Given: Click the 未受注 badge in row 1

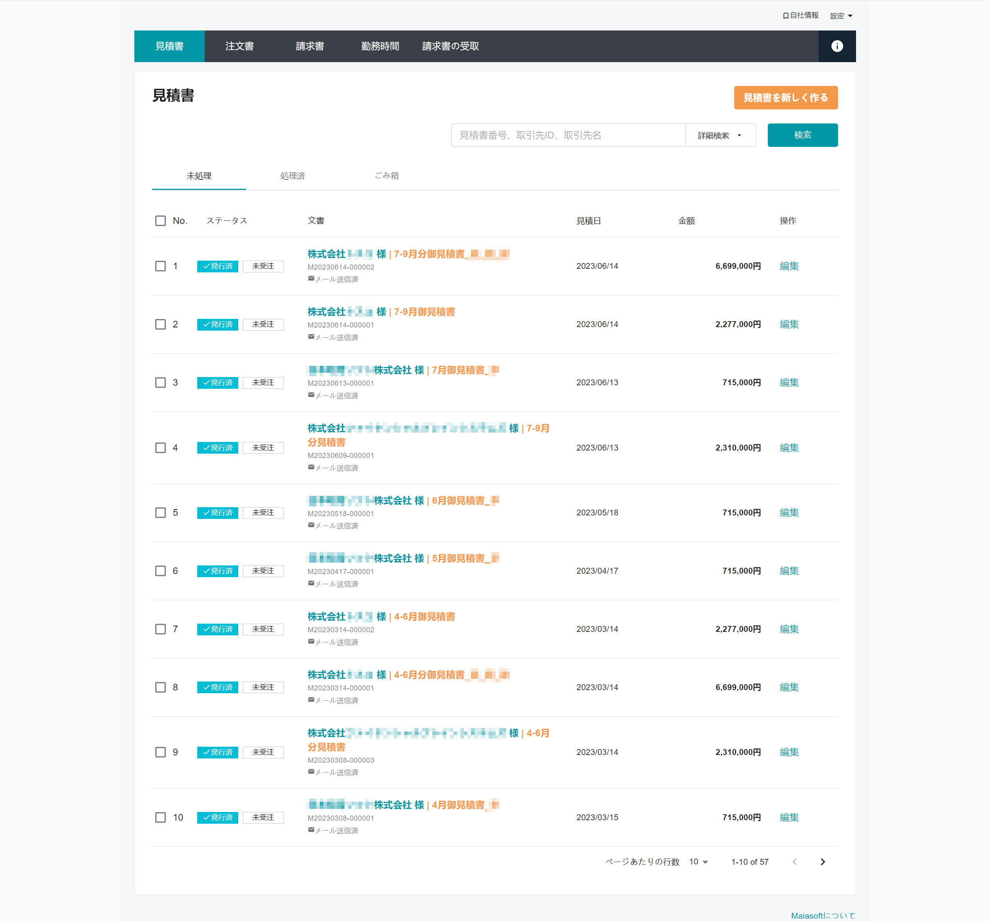Looking at the screenshot, I should [x=264, y=266].
